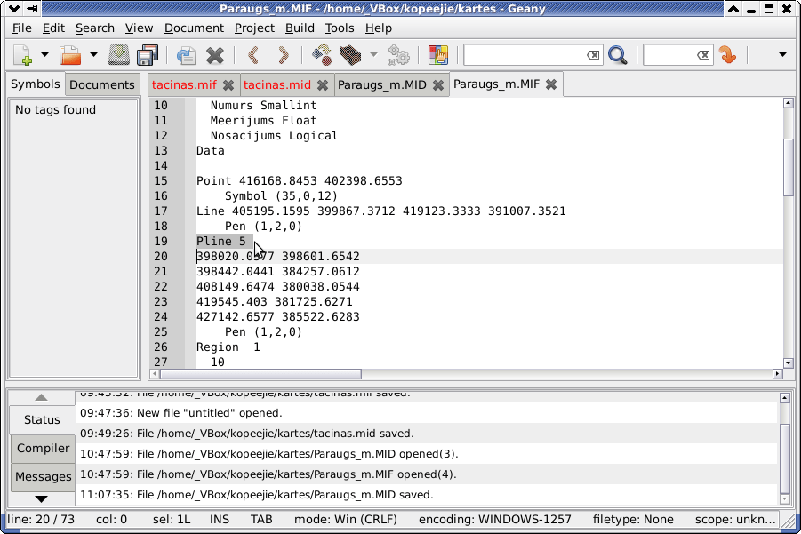Viewport: 801px width, 534px height.
Task: Click the Close file X toolbar icon
Action: [215, 55]
